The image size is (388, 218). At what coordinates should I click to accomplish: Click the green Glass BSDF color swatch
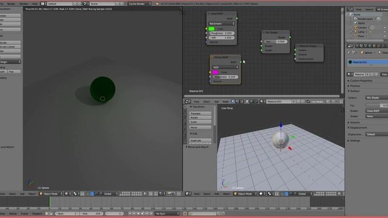pos(212,28)
